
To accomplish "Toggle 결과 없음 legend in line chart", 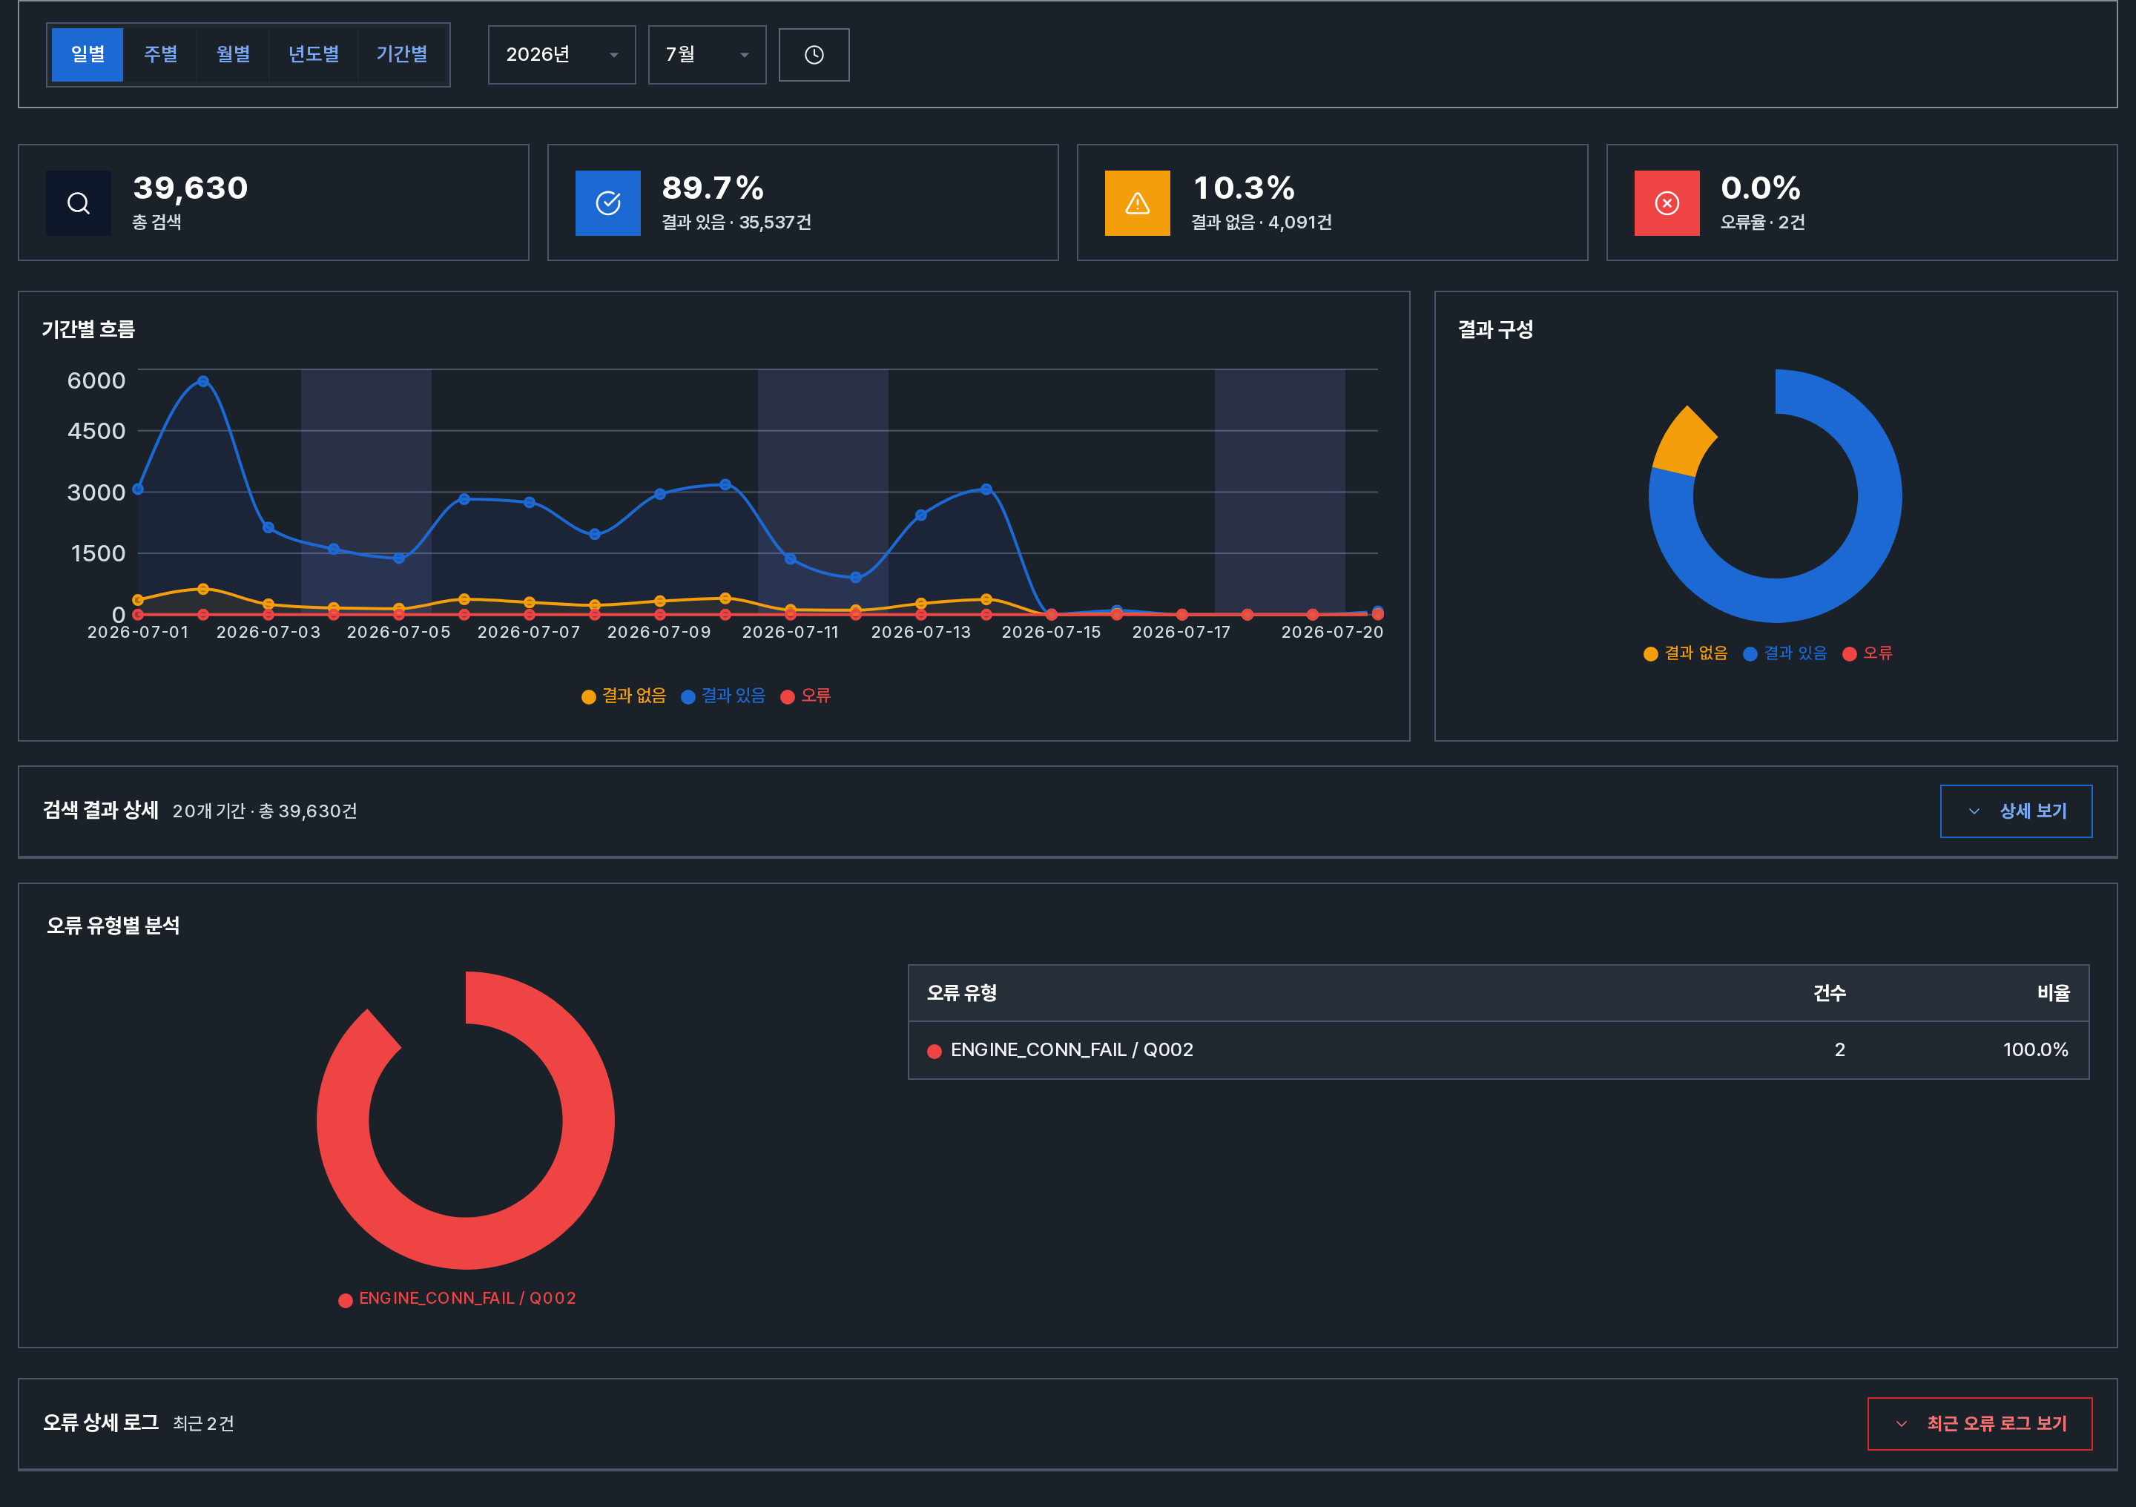I will pos(623,696).
